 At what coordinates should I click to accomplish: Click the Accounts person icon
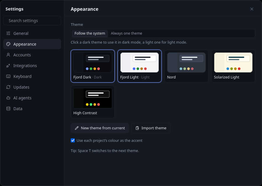(x=8, y=55)
